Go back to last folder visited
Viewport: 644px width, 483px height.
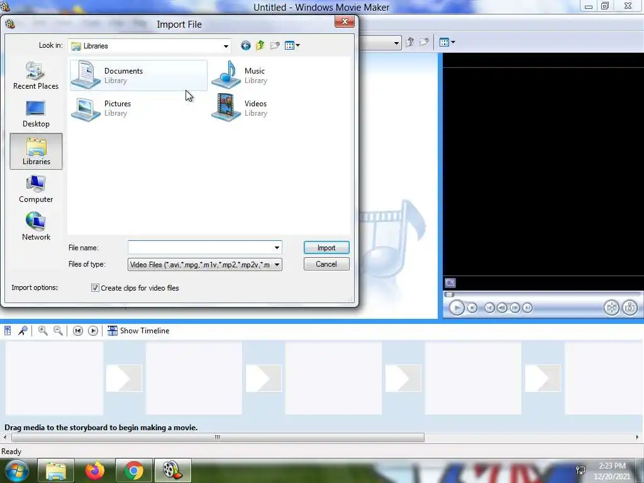click(246, 45)
